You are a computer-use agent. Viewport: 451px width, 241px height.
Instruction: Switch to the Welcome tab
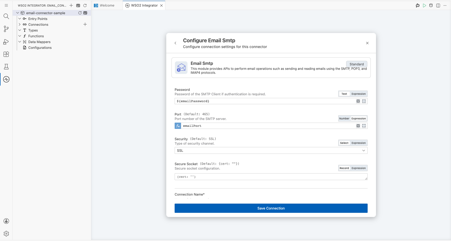click(x=107, y=5)
